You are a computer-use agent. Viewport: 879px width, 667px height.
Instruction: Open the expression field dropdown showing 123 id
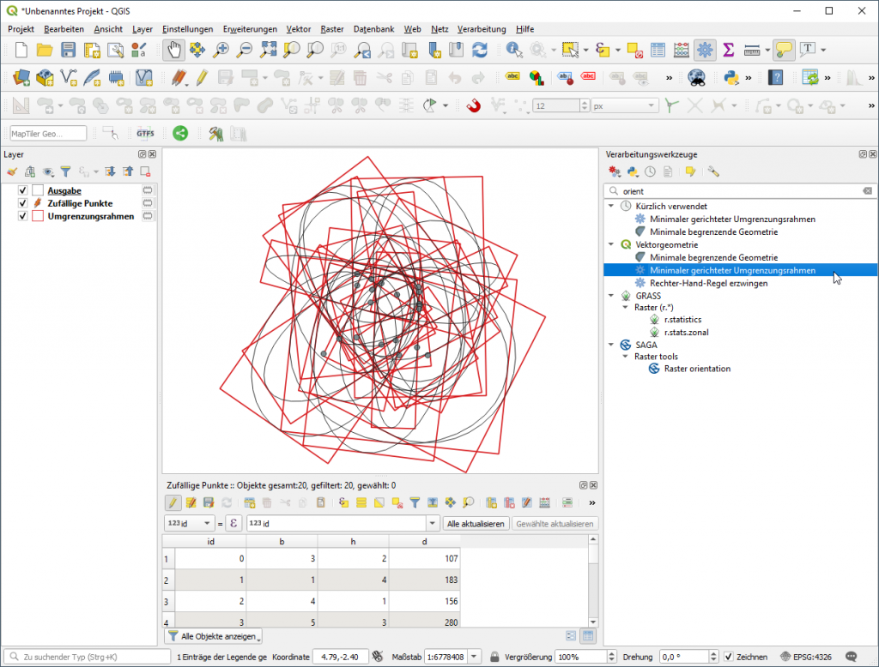click(x=433, y=523)
